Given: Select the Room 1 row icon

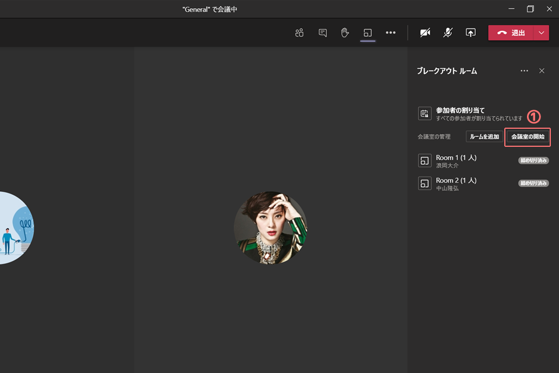Looking at the screenshot, I should (424, 161).
